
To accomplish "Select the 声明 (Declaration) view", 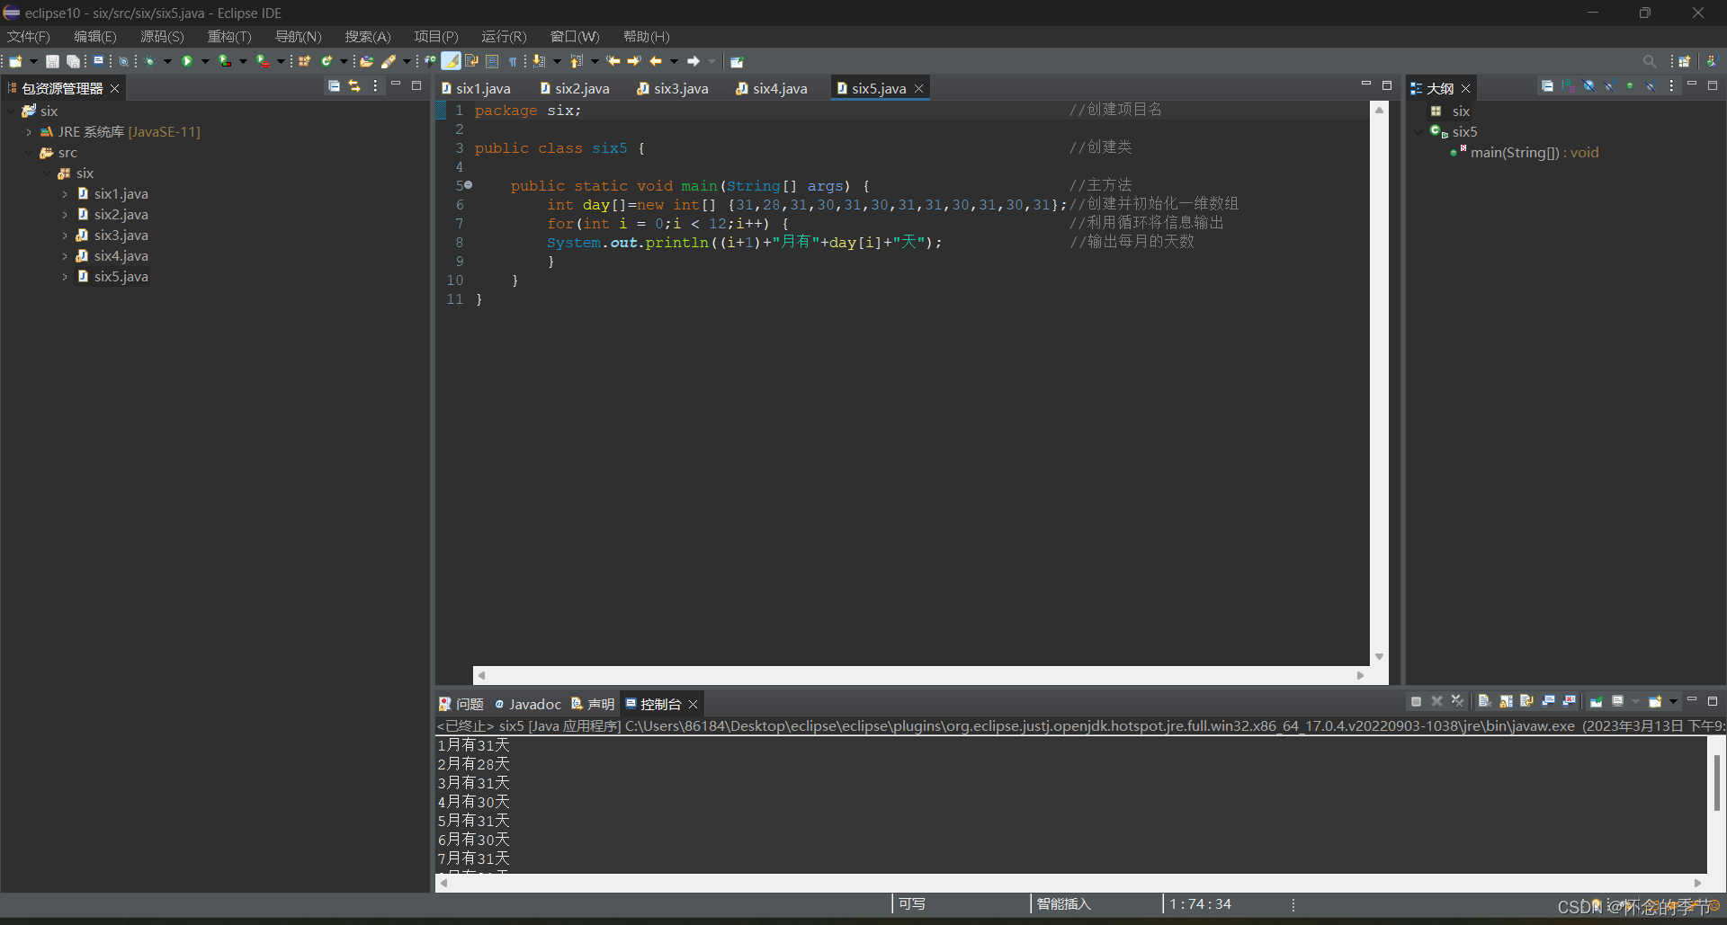I will 598,704.
